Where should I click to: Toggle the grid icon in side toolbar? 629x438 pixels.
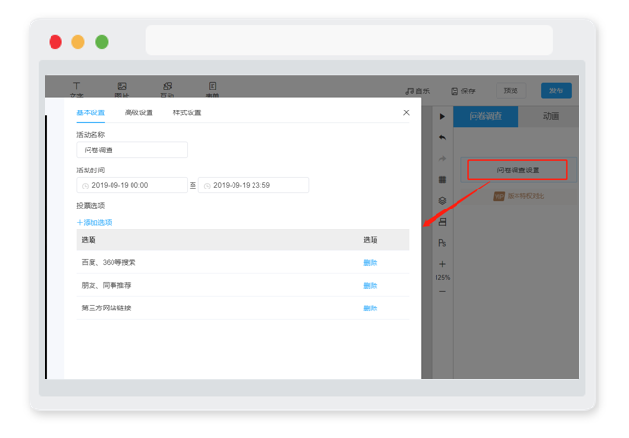click(x=442, y=180)
